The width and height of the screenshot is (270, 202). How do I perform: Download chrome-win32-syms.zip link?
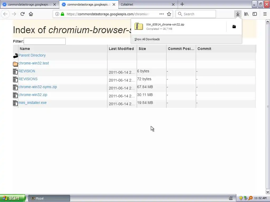38,87
